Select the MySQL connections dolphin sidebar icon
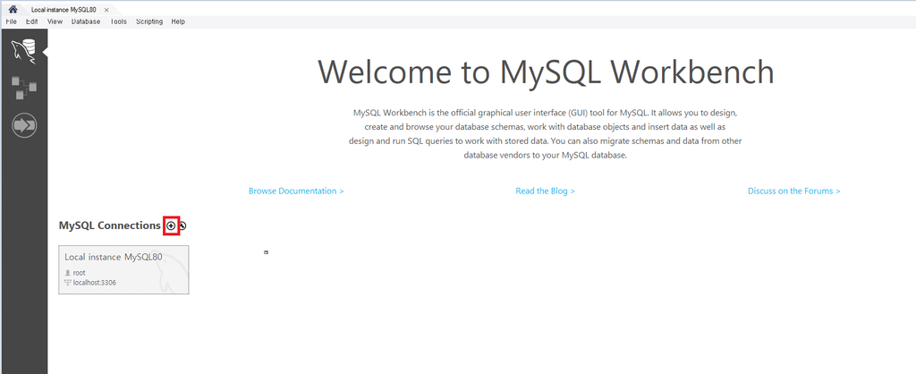Image resolution: width=916 pixels, height=374 pixels. (24, 51)
